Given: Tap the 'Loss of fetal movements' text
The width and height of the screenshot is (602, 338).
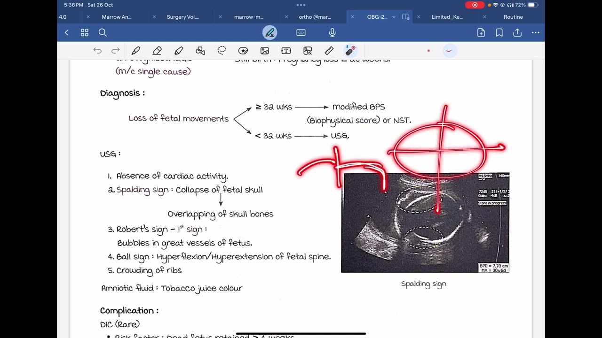Looking at the screenshot, I should click(179, 119).
